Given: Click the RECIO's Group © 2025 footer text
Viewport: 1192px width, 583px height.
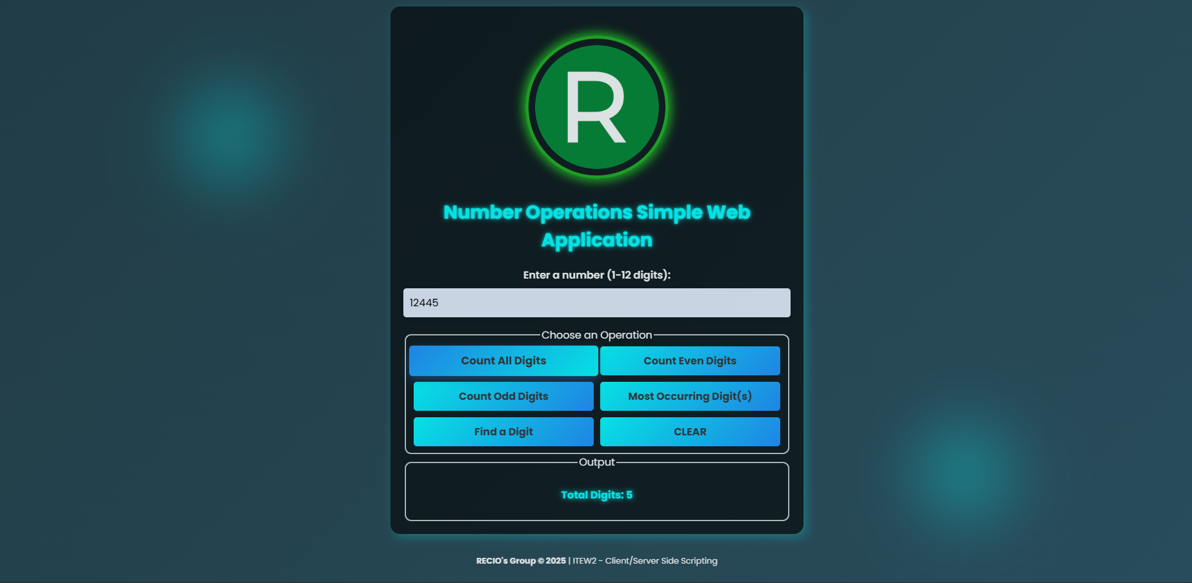Looking at the screenshot, I should coord(521,560).
